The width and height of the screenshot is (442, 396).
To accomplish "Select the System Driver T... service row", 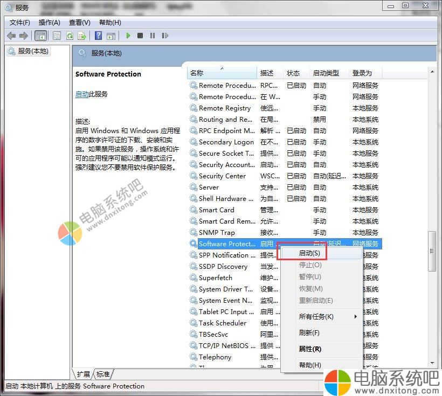I will [x=234, y=289].
